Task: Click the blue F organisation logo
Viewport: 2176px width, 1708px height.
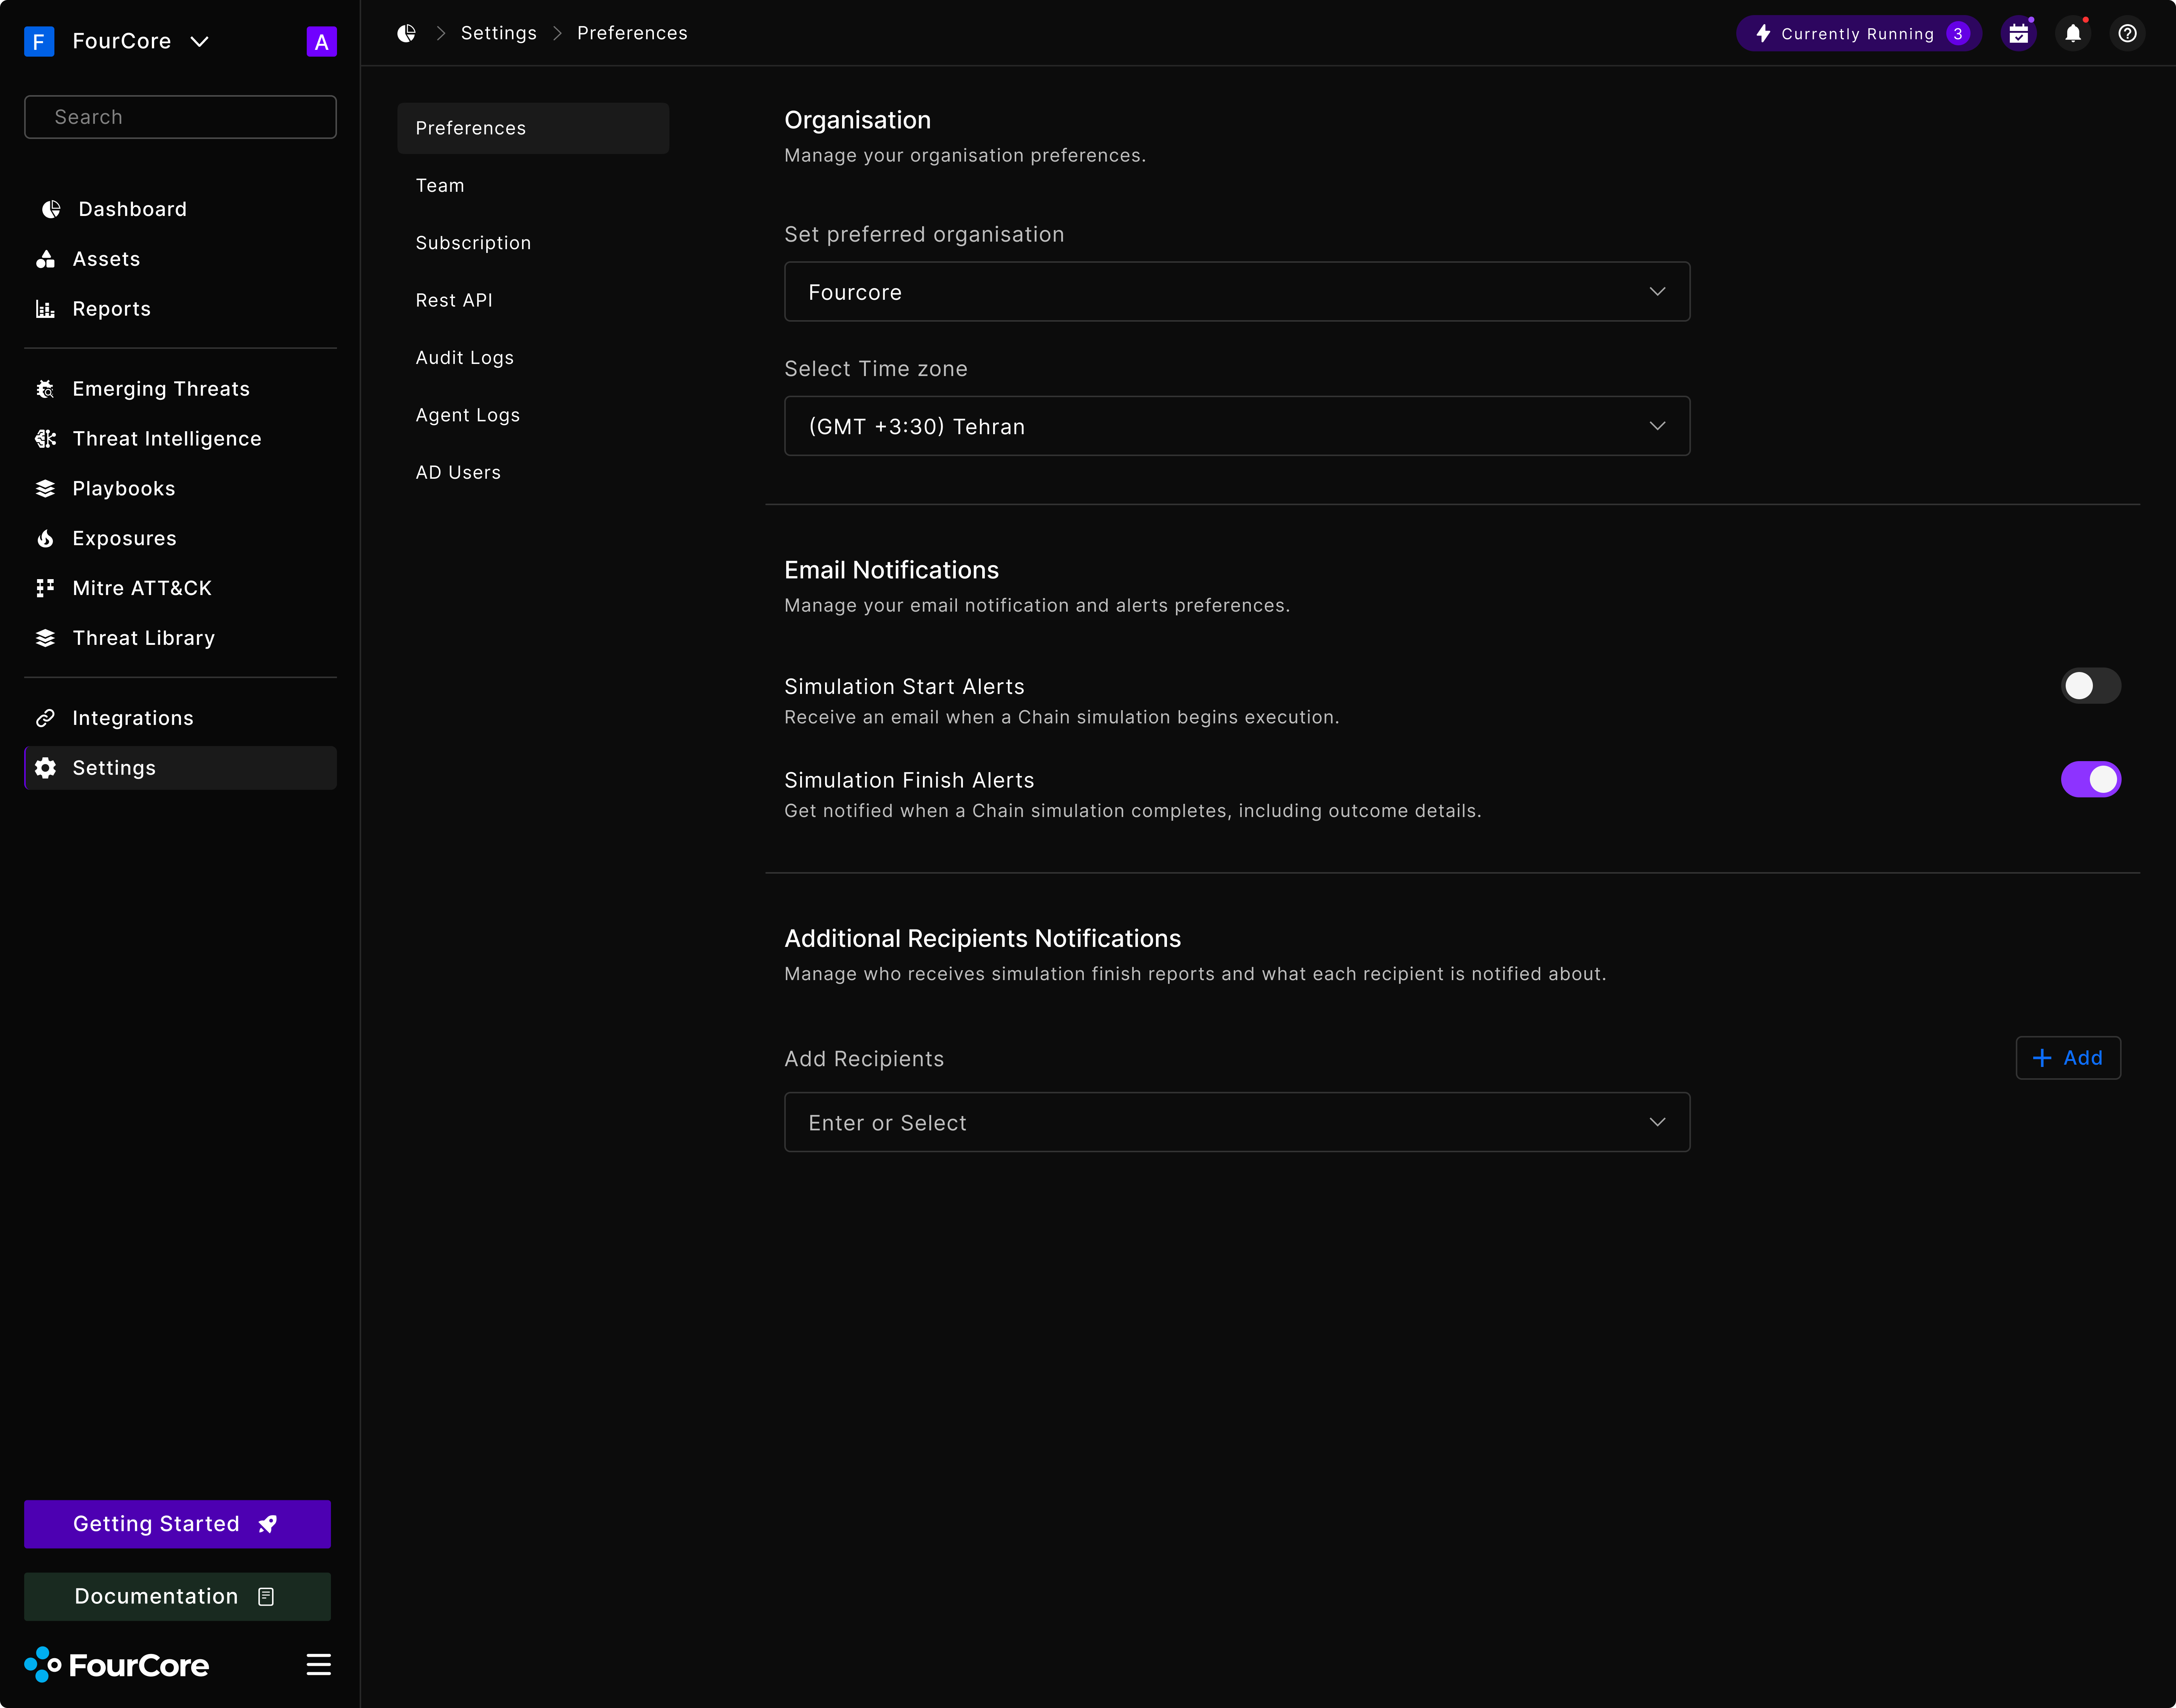Action: click(39, 42)
